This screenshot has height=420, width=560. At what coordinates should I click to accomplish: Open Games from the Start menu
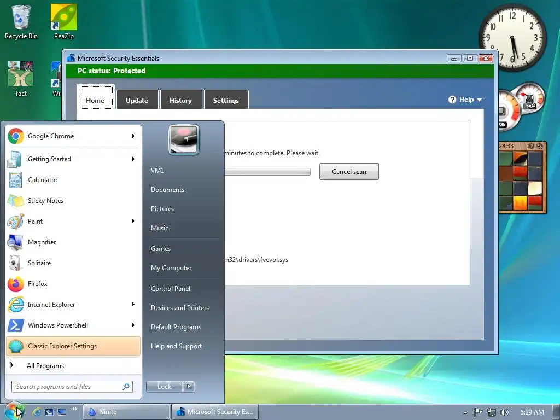click(184, 249)
